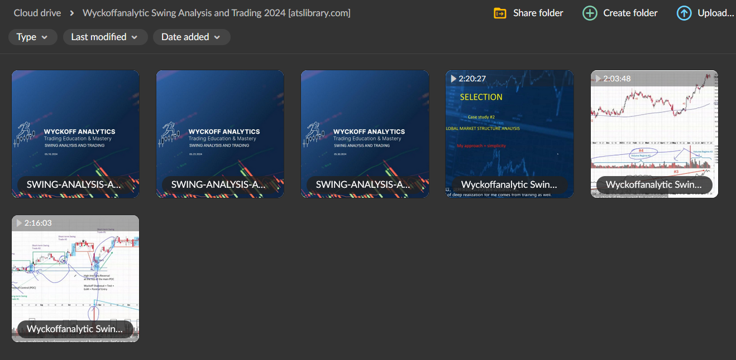Click filename label on bottom-left video
This screenshot has height=360, width=736.
pos(74,329)
